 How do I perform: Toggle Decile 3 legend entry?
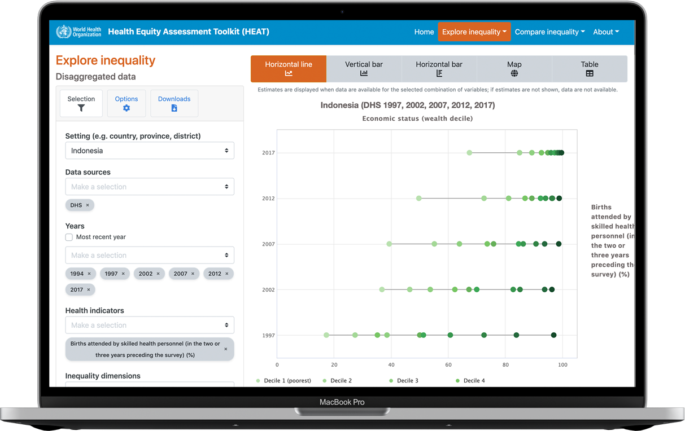coord(404,381)
